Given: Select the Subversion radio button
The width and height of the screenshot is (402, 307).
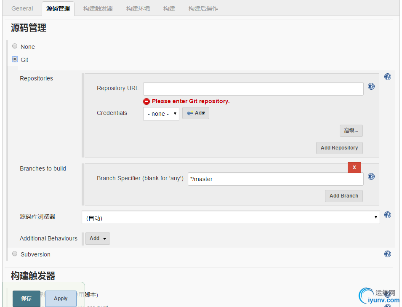Looking at the screenshot, I should tap(15, 254).
